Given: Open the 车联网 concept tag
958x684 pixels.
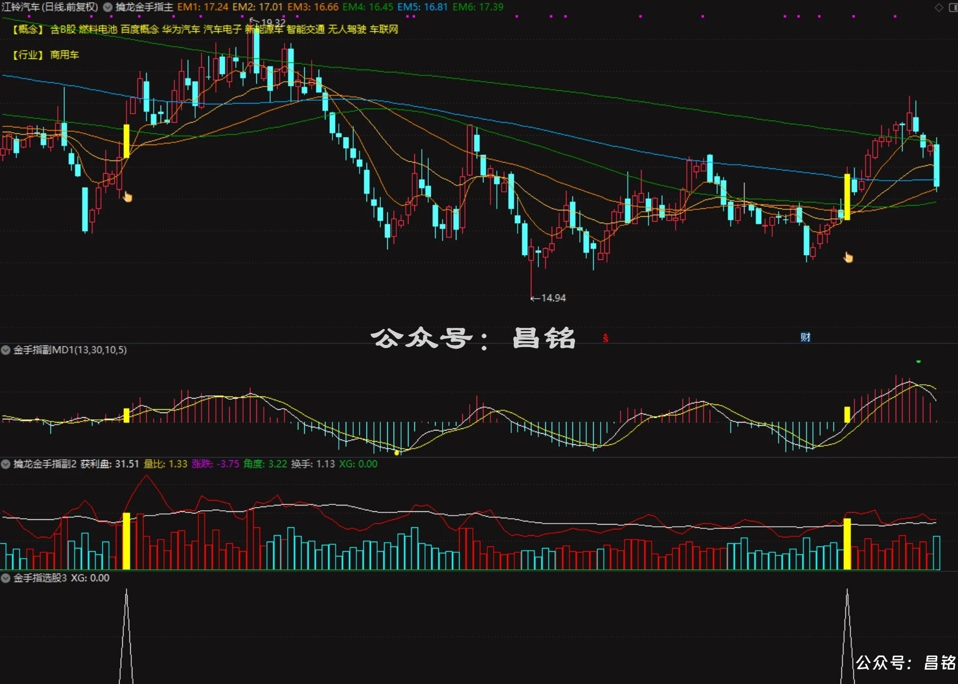Looking at the screenshot, I should pos(384,29).
